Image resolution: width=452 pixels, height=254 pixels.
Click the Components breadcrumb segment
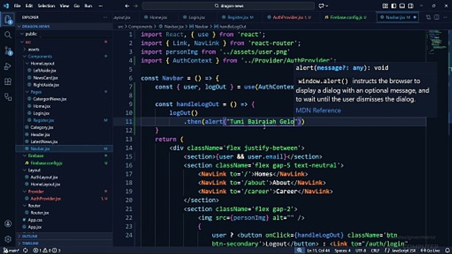click(x=140, y=26)
